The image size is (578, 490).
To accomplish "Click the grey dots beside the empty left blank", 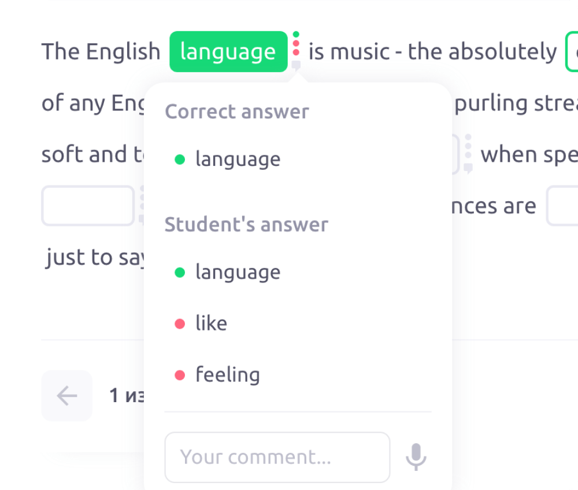I will [141, 199].
